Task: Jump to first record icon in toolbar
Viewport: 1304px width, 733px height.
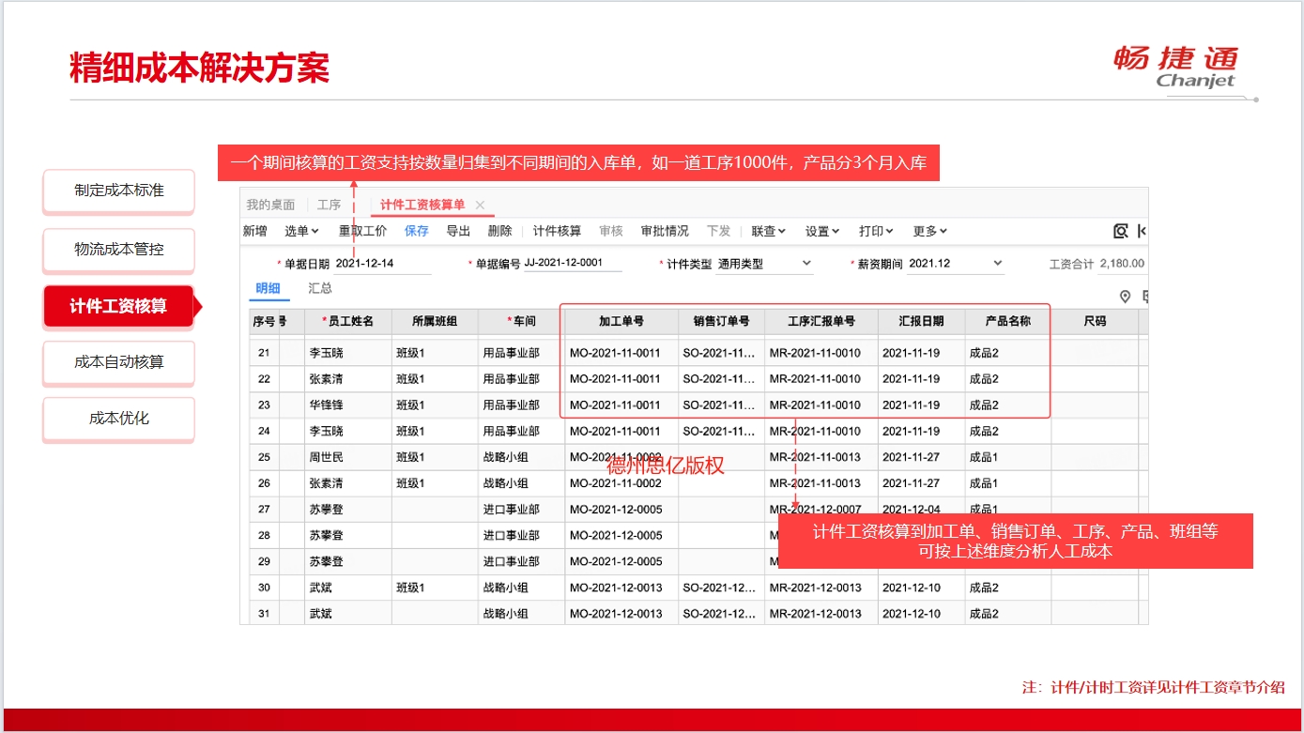Action: pyautogui.click(x=1142, y=231)
